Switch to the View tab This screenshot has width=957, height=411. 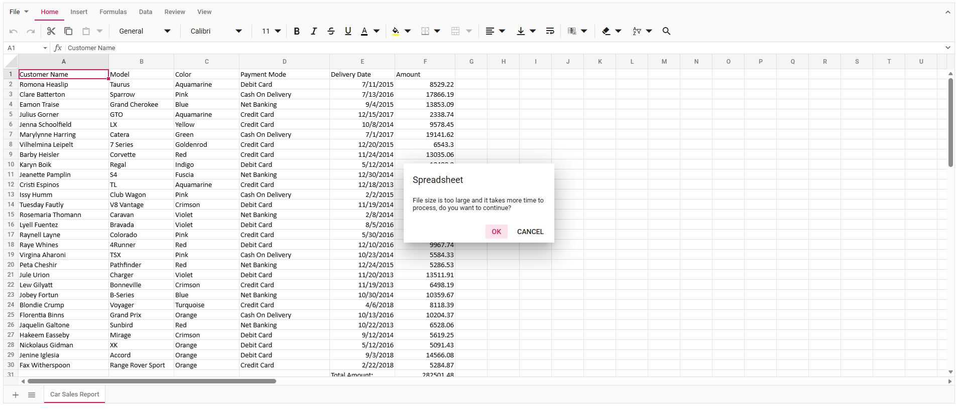[x=204, y=12]
